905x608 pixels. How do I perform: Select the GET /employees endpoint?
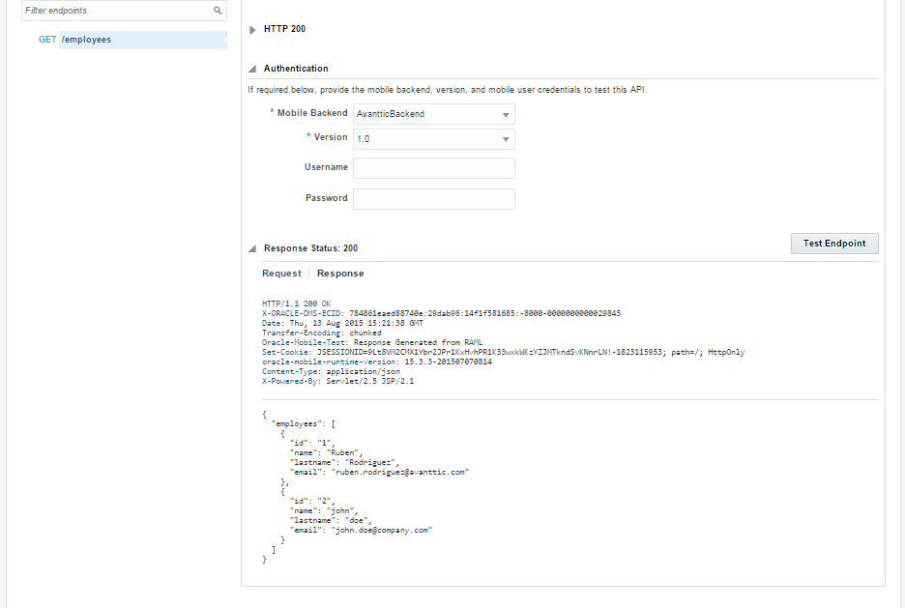(x=132, y=40)
